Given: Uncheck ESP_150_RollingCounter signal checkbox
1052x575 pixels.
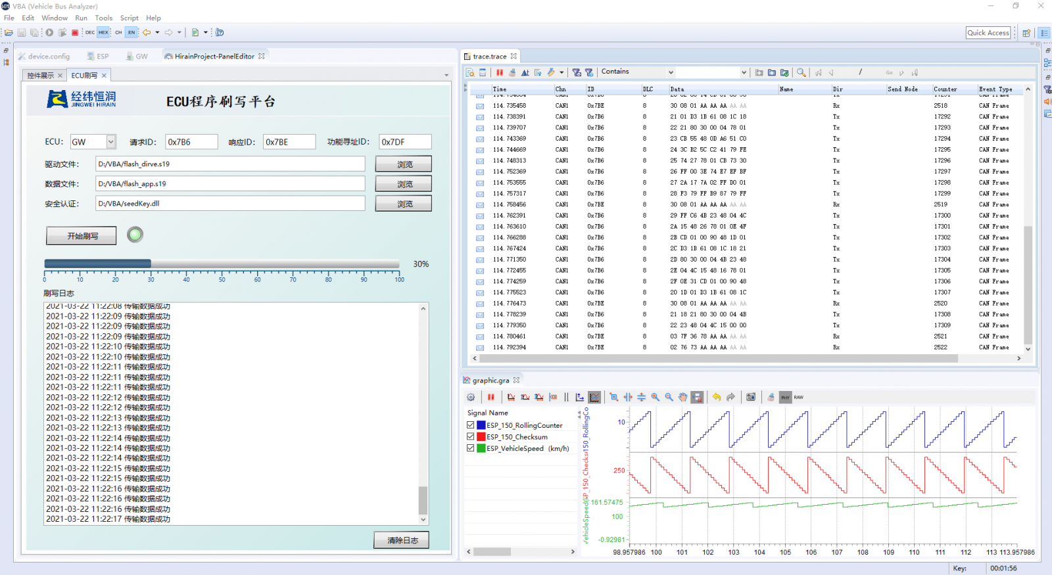Looking at the screenshot, I should coord(471,425).
